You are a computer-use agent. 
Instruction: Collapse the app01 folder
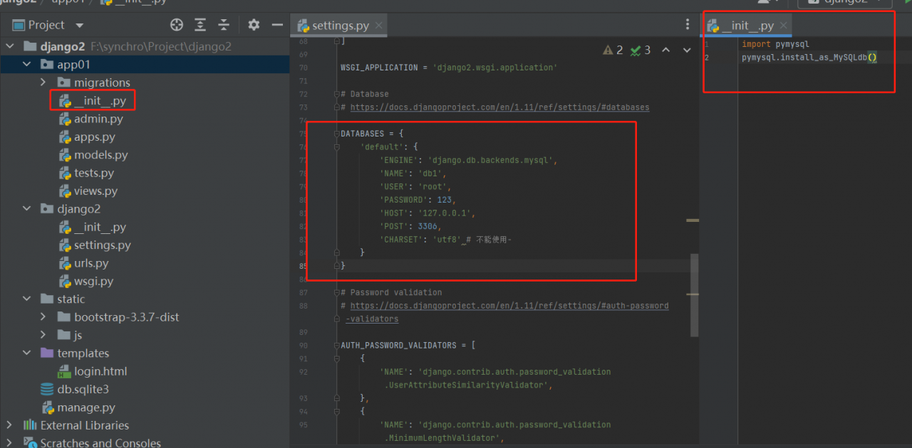click(x=27, y=65)
